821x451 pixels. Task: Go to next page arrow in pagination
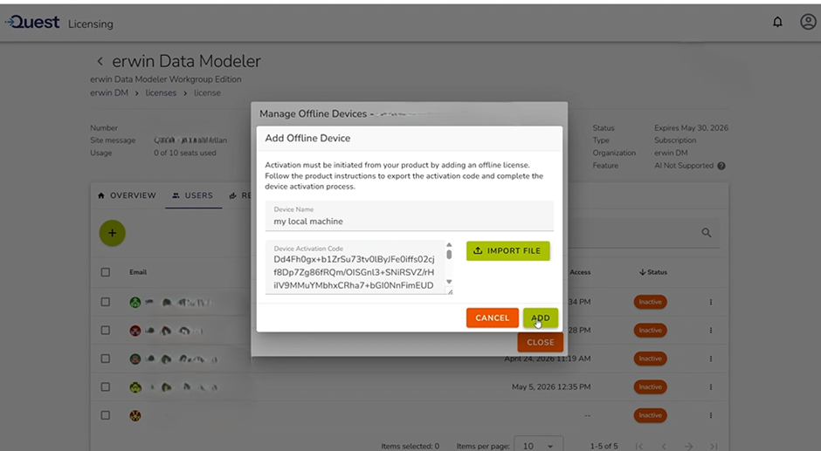point(688,447)
